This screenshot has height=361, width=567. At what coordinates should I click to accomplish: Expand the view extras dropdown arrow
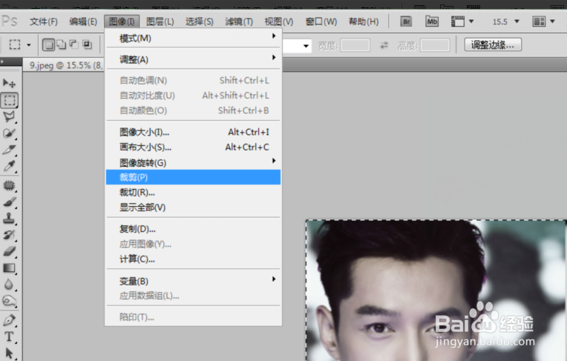coord(471,21)
